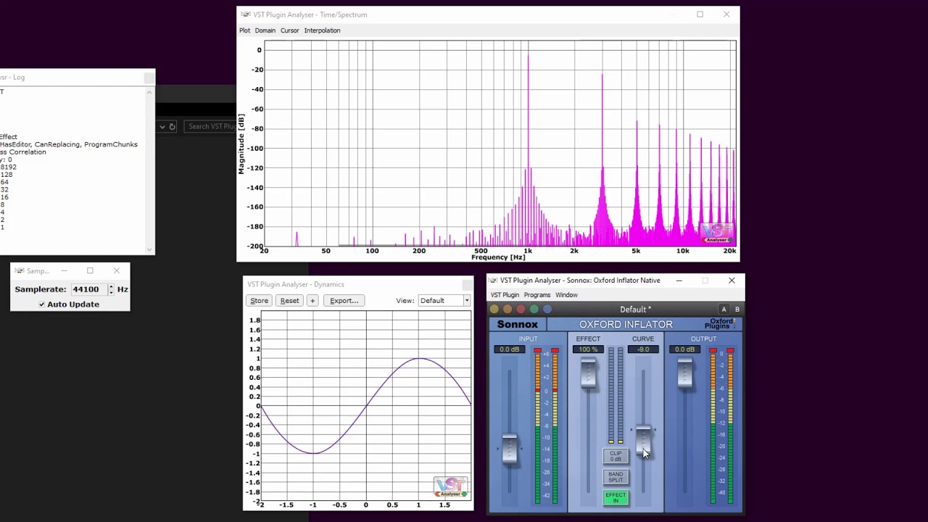Image resolution: width=928 pixels, height=522 pixels.
Task: Click the orange round button in Inflator header
Action: tap(507, 310)
